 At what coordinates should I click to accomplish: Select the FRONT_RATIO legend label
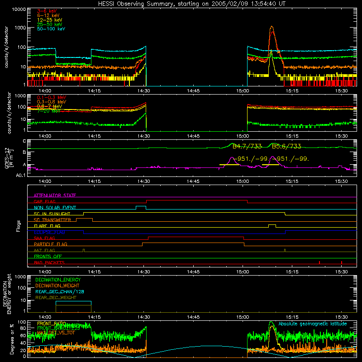tap(52, 324)
